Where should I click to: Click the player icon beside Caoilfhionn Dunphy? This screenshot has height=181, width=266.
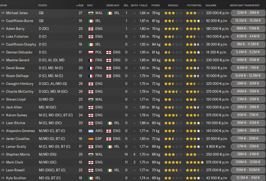[3, 45]
